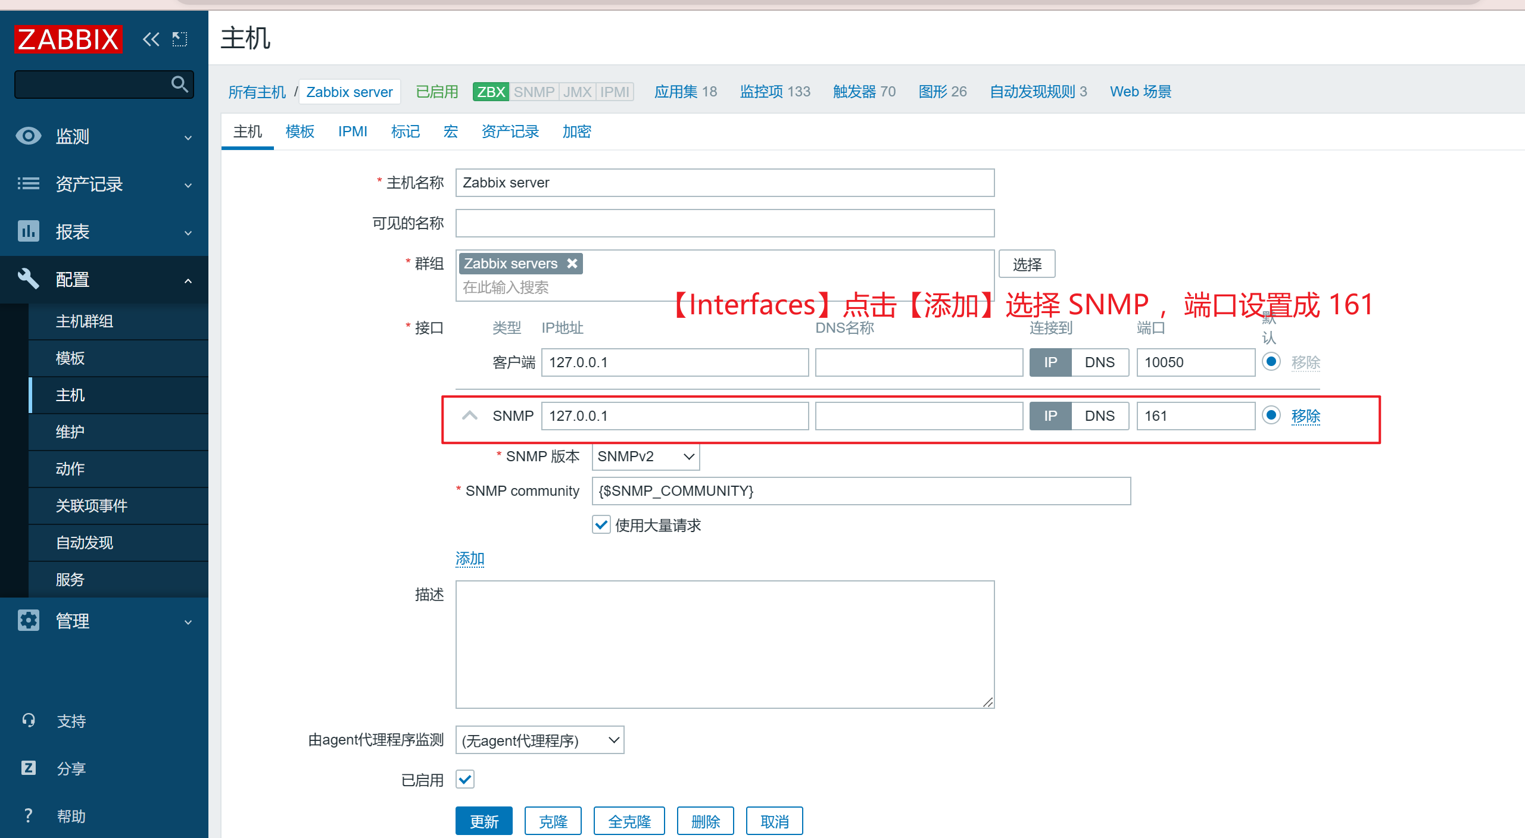This screenshot has height=838, width=1525.
Task: Expand the 报表 menu
Action: click(188, 233)
